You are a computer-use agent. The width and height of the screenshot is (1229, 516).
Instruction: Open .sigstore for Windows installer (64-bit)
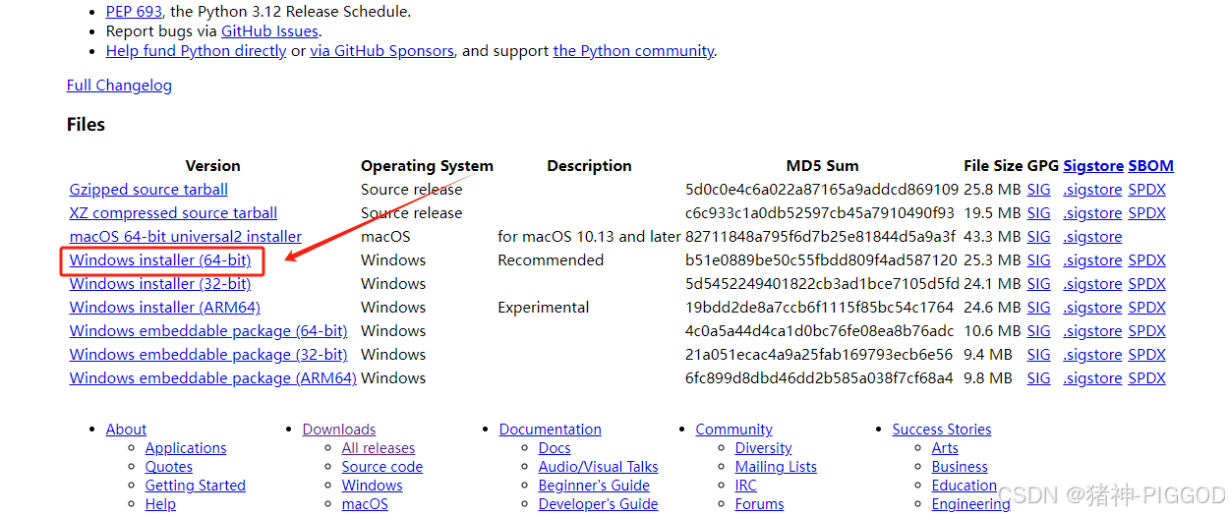[1092, 260]
